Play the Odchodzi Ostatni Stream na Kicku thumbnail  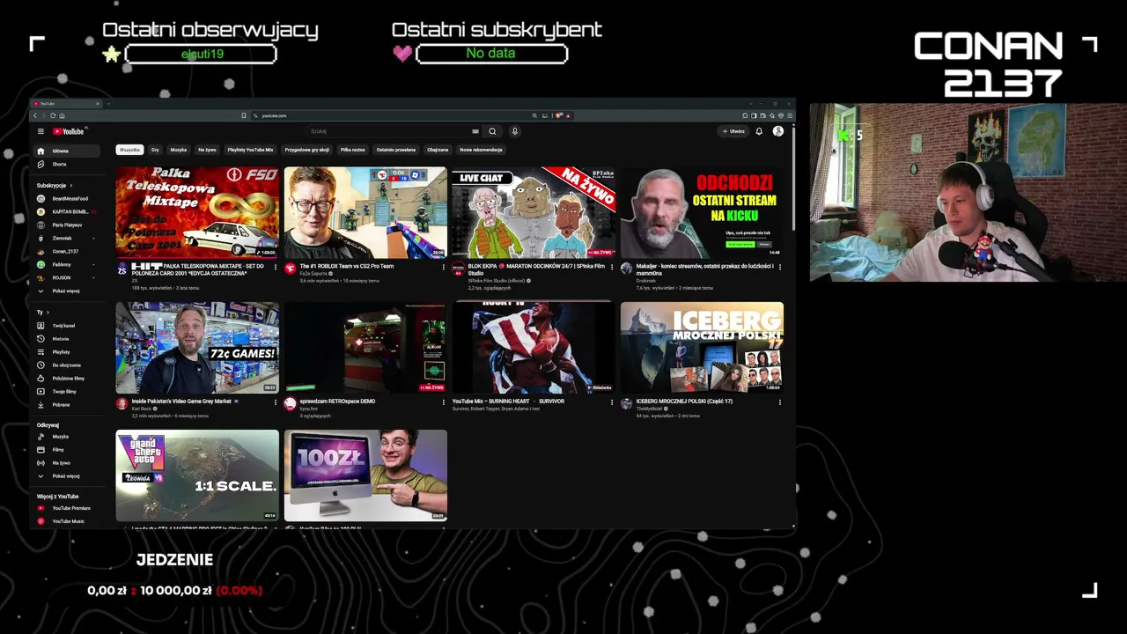point(702,212)
